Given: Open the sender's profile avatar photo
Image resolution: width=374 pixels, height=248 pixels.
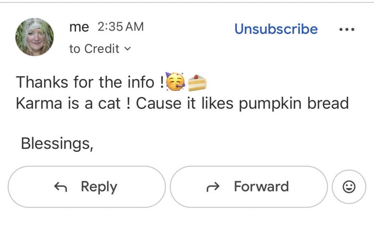Looking at the screenshot, I should pos(34,37).
